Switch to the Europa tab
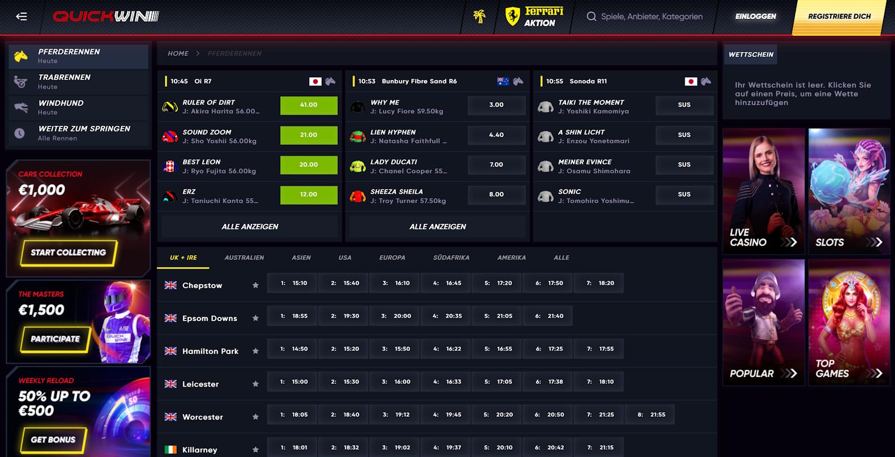895x457 pixels. coord(392,258)
